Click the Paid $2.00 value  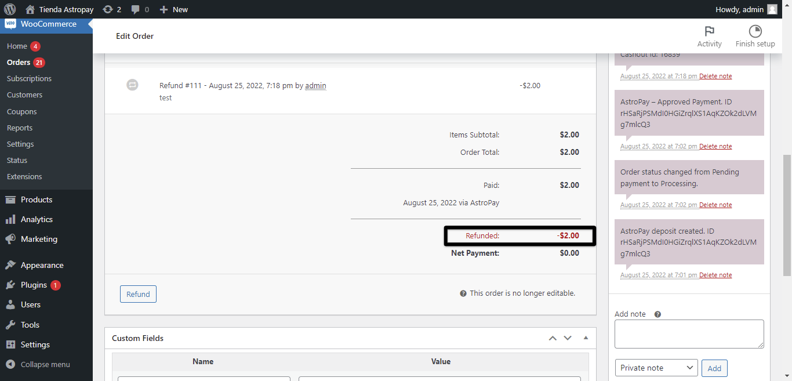(569, 185)
